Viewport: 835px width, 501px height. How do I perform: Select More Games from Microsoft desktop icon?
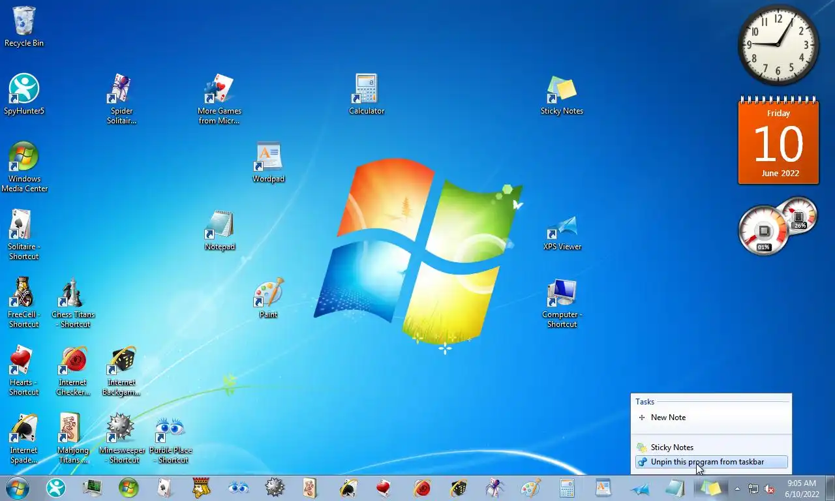(x=219, y=99)
